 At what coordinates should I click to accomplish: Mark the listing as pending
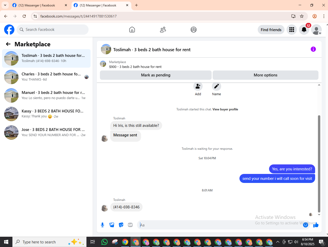[x=156, y=75]
